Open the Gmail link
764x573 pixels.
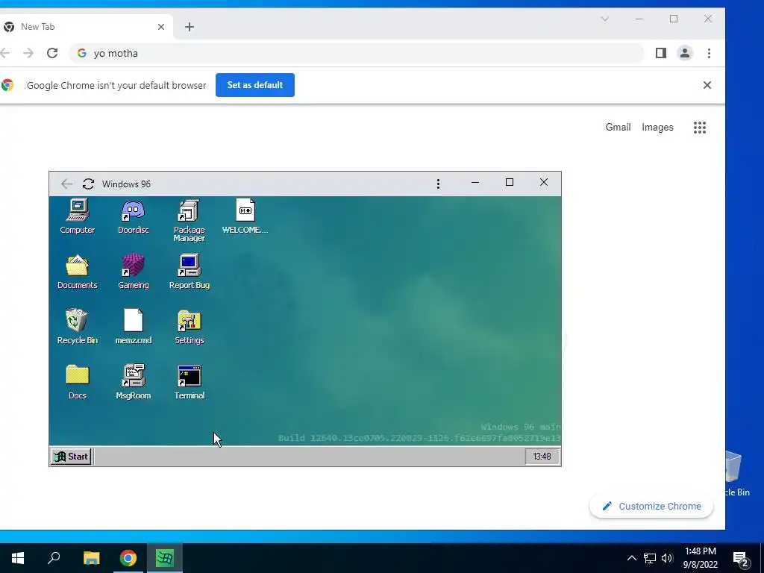coord(618,127)
